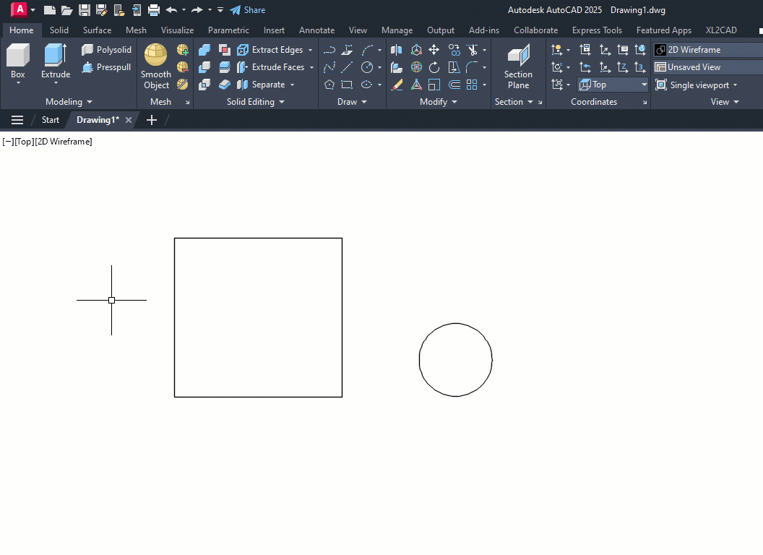Click the Save icon in Quick Access
This screenshot has width=763, height=555.
pos(85,9)
